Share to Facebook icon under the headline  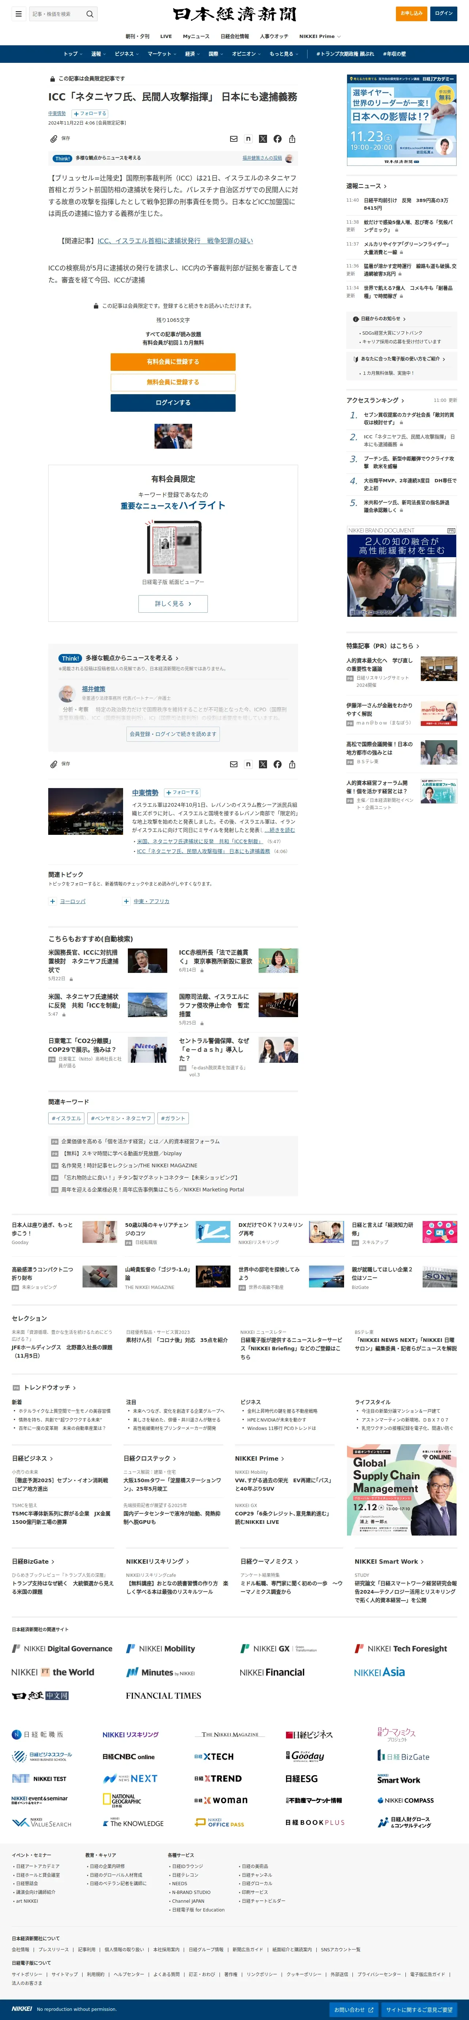pos(277,139)
